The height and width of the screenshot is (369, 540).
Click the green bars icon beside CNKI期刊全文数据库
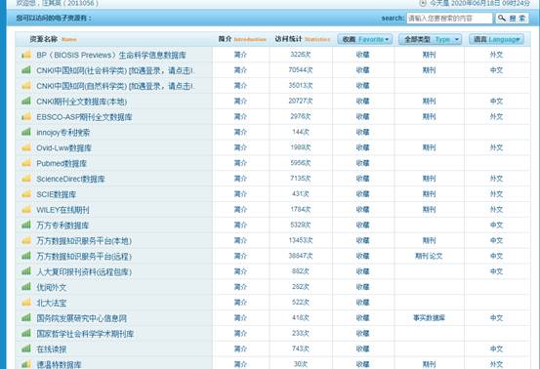[26, 102]
